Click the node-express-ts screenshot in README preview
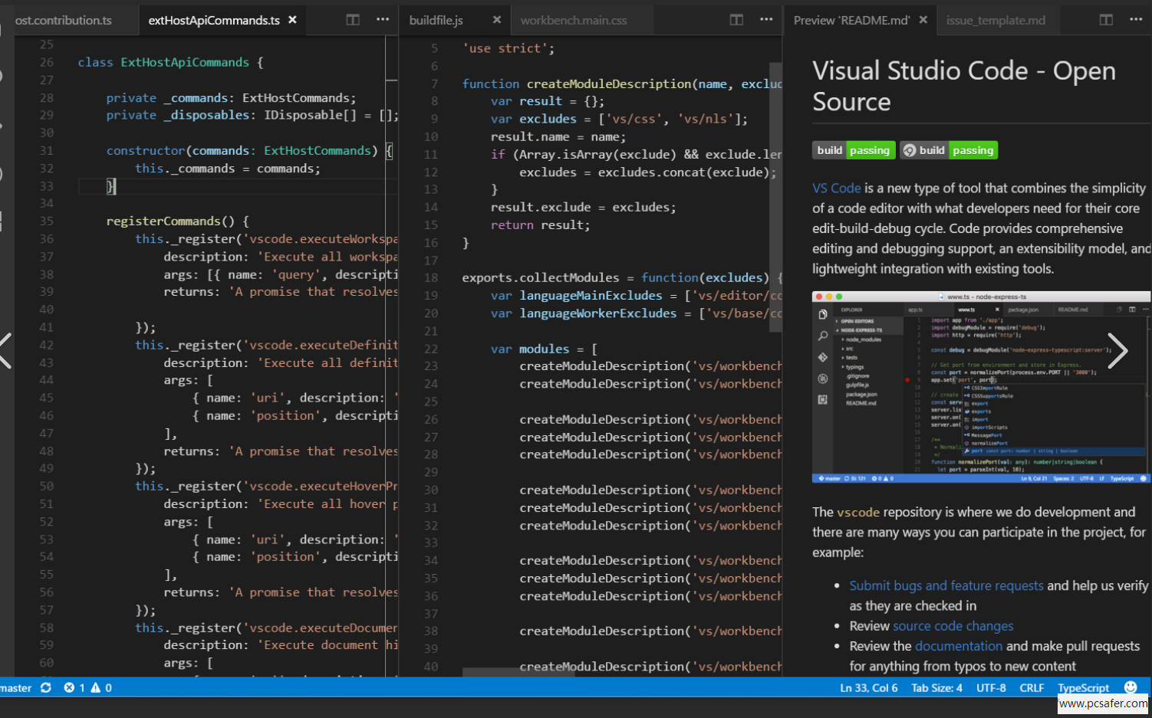Screen dimensions: 1152x718 point(980,387)
